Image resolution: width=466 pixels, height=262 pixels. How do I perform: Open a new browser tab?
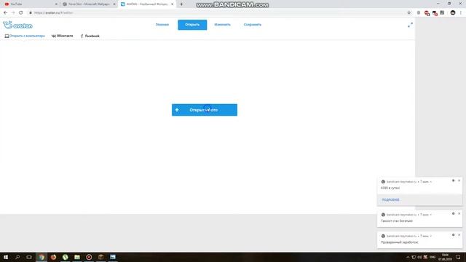click(181, 4)
